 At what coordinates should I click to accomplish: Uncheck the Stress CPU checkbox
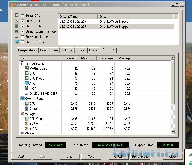pos(22,16)
